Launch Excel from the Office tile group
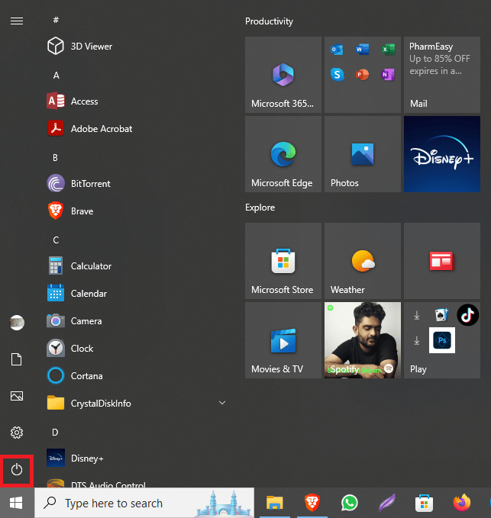 point(388,50)
